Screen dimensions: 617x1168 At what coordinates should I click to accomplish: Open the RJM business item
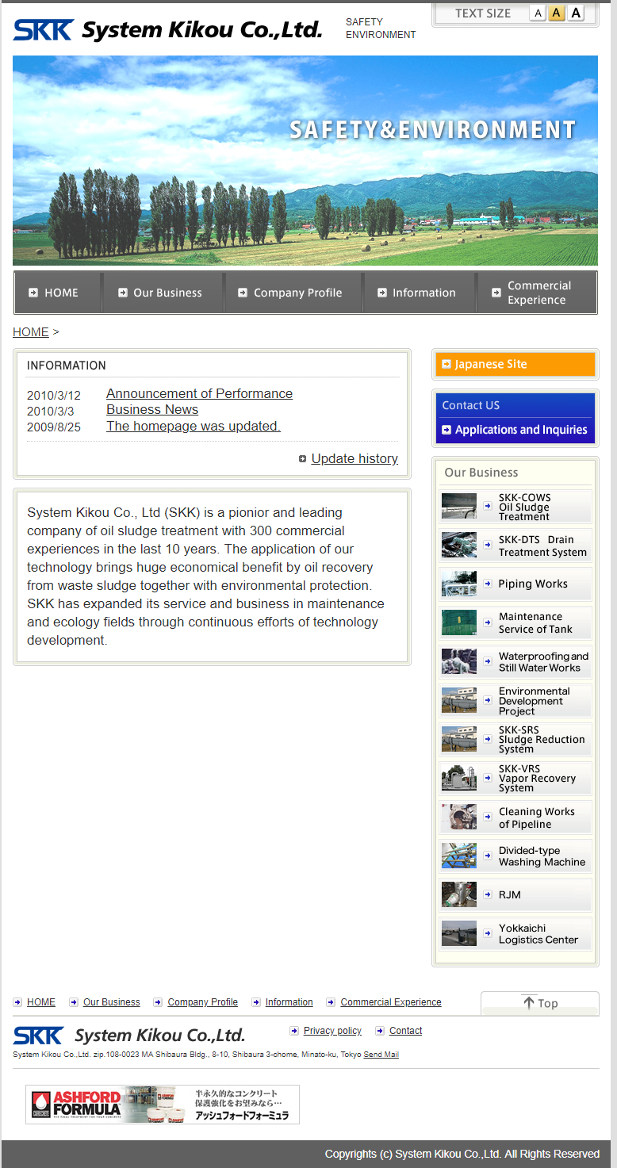tap(516, 895)
